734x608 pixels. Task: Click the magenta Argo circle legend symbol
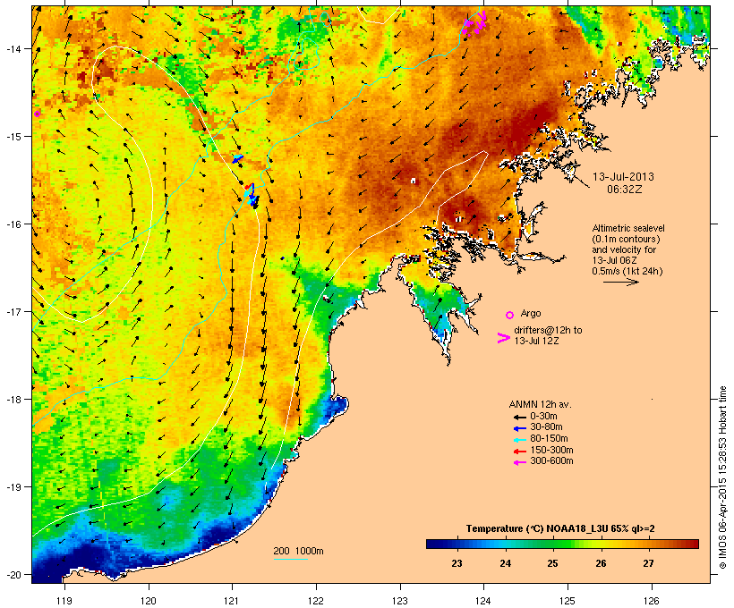(x=510, y=315)
